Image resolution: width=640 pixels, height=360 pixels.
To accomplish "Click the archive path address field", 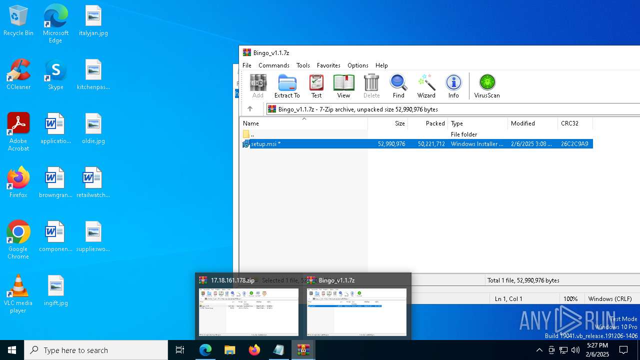I will (x=453, y=109).
